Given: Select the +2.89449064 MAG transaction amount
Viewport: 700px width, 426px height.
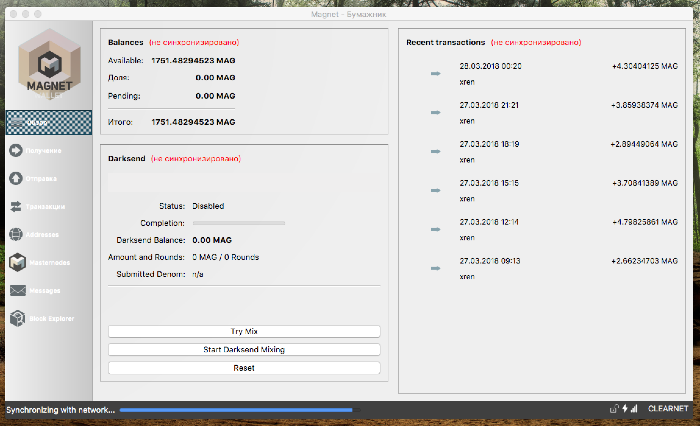Looking at the screenshot, I should pos(644,144).
